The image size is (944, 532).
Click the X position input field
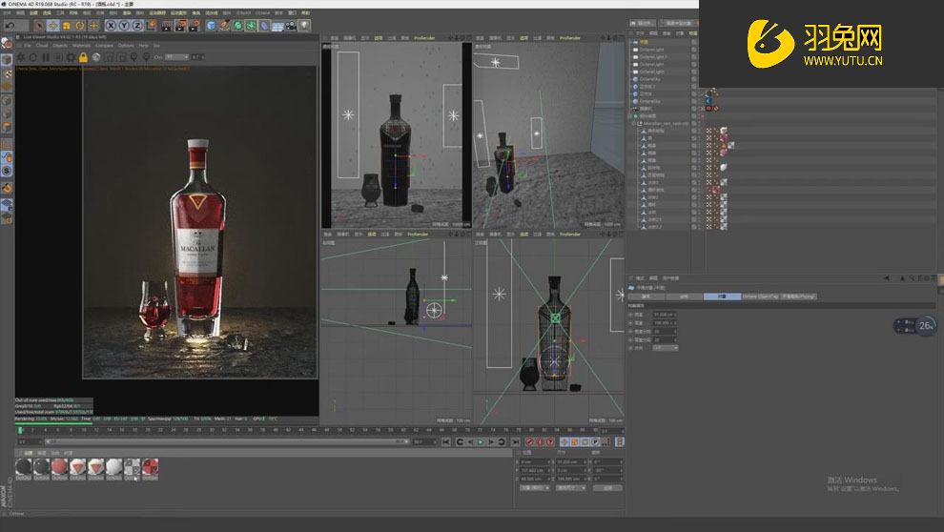click(x=535, y=461)
